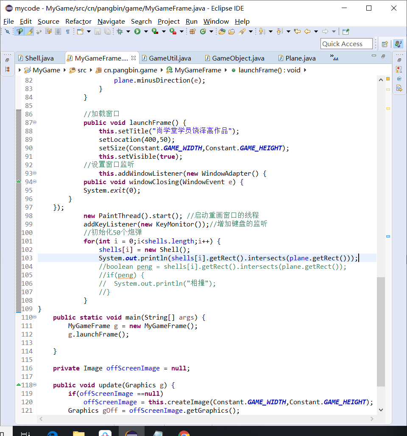The image size is (407, 436).
Task: Click the Open Task folder icon
Action: coord(232,31)
